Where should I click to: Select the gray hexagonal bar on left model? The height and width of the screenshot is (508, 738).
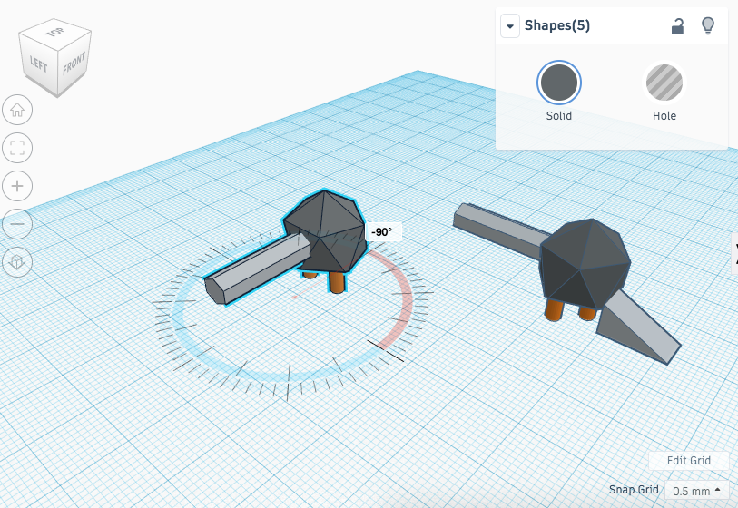(x=257, y=269)
